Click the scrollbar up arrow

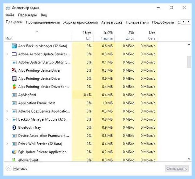pos(189,45)
